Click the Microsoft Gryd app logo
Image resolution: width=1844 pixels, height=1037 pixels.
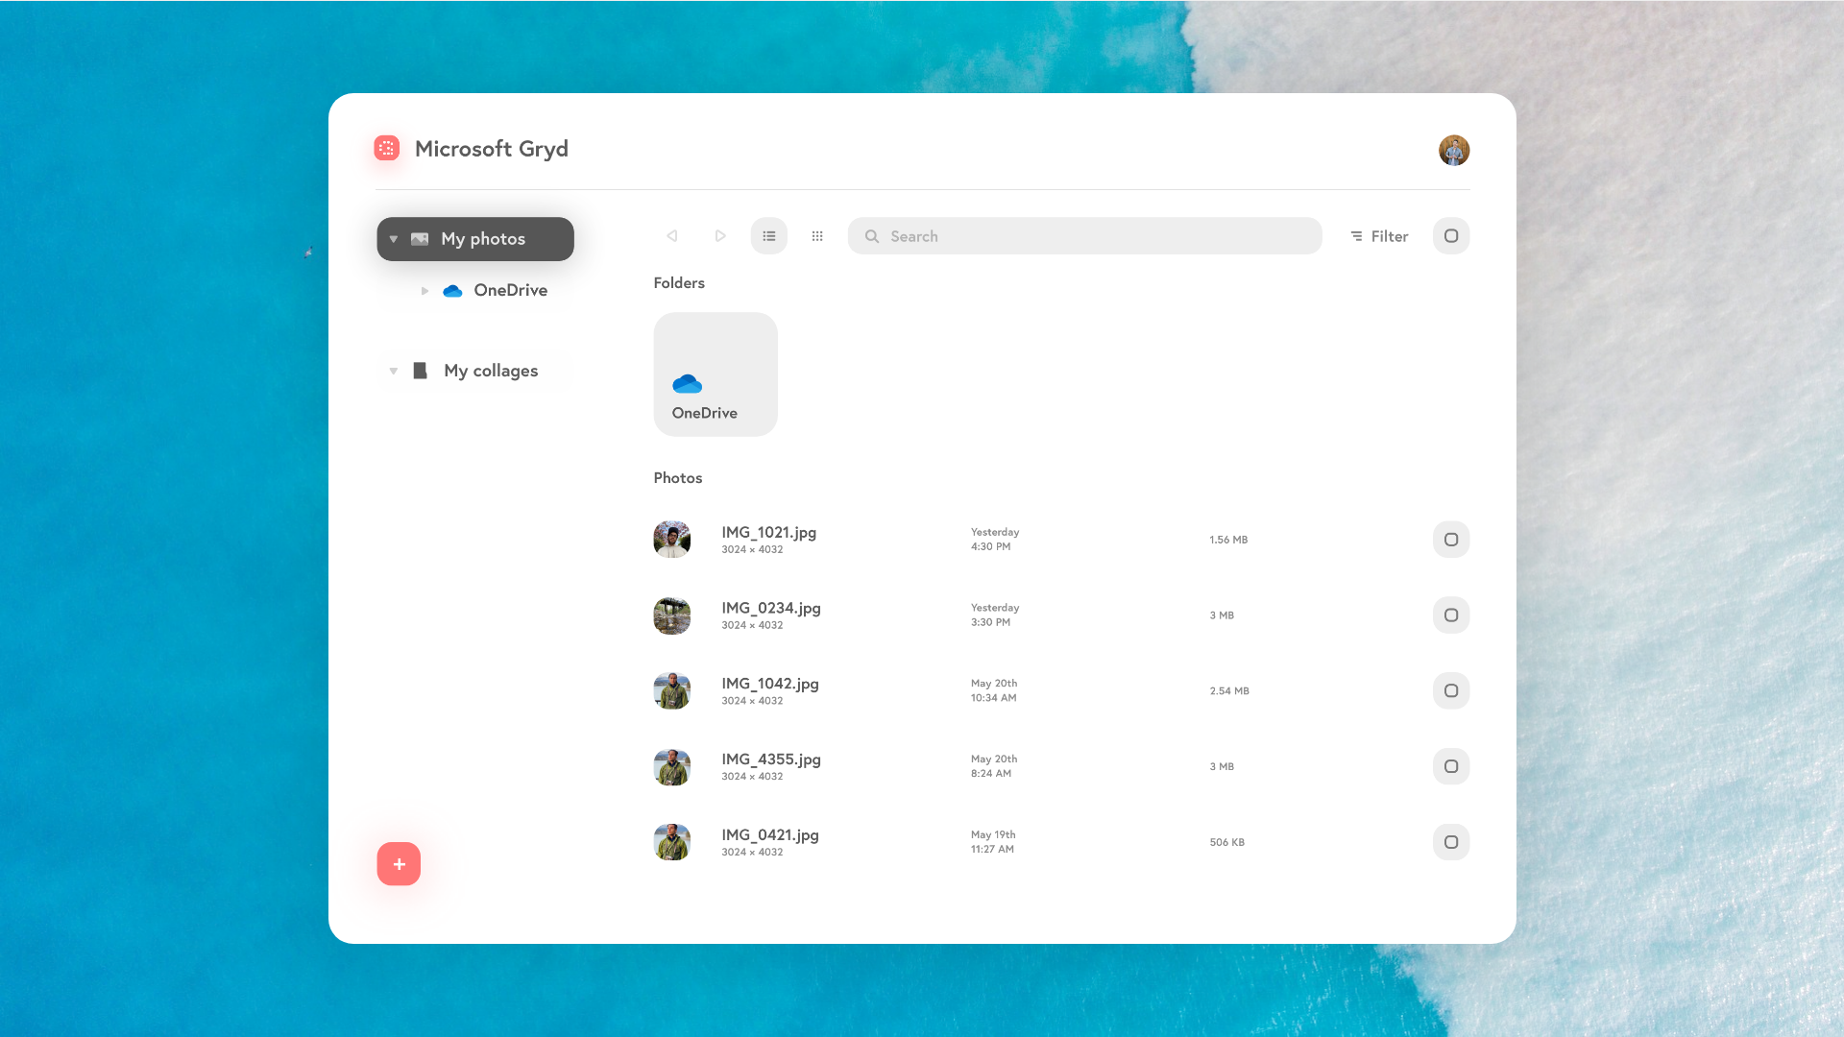coord(387,148)
